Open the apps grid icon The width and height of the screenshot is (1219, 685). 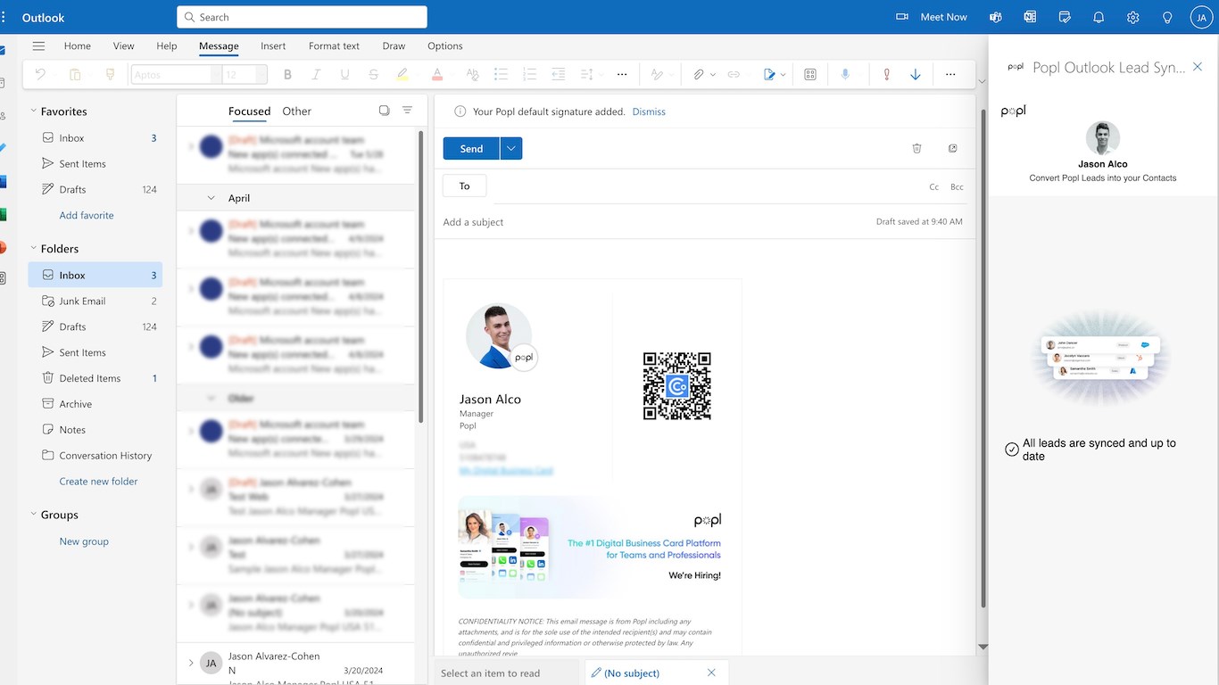(810, 75)
